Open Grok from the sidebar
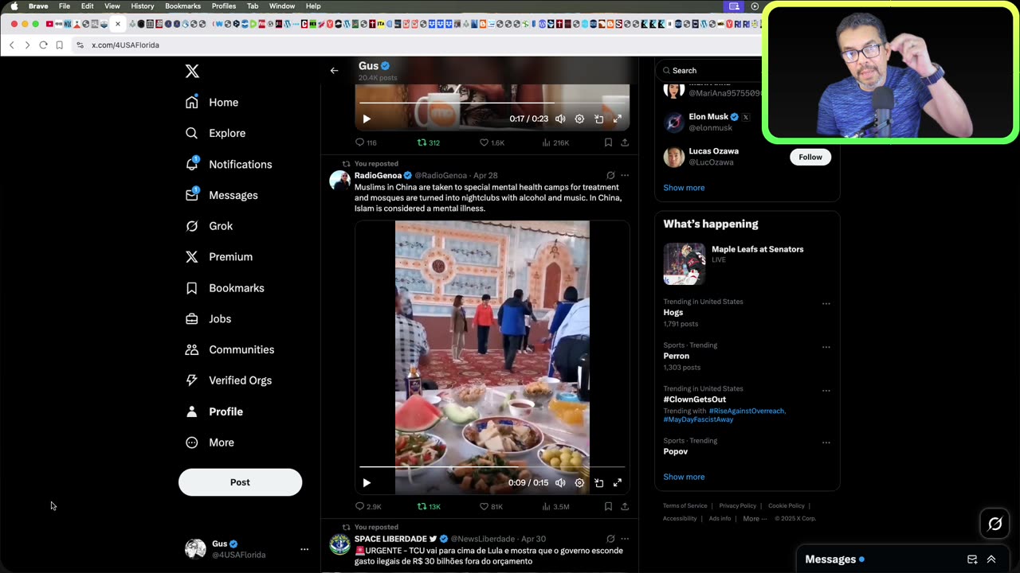 (x=210, y=226)
